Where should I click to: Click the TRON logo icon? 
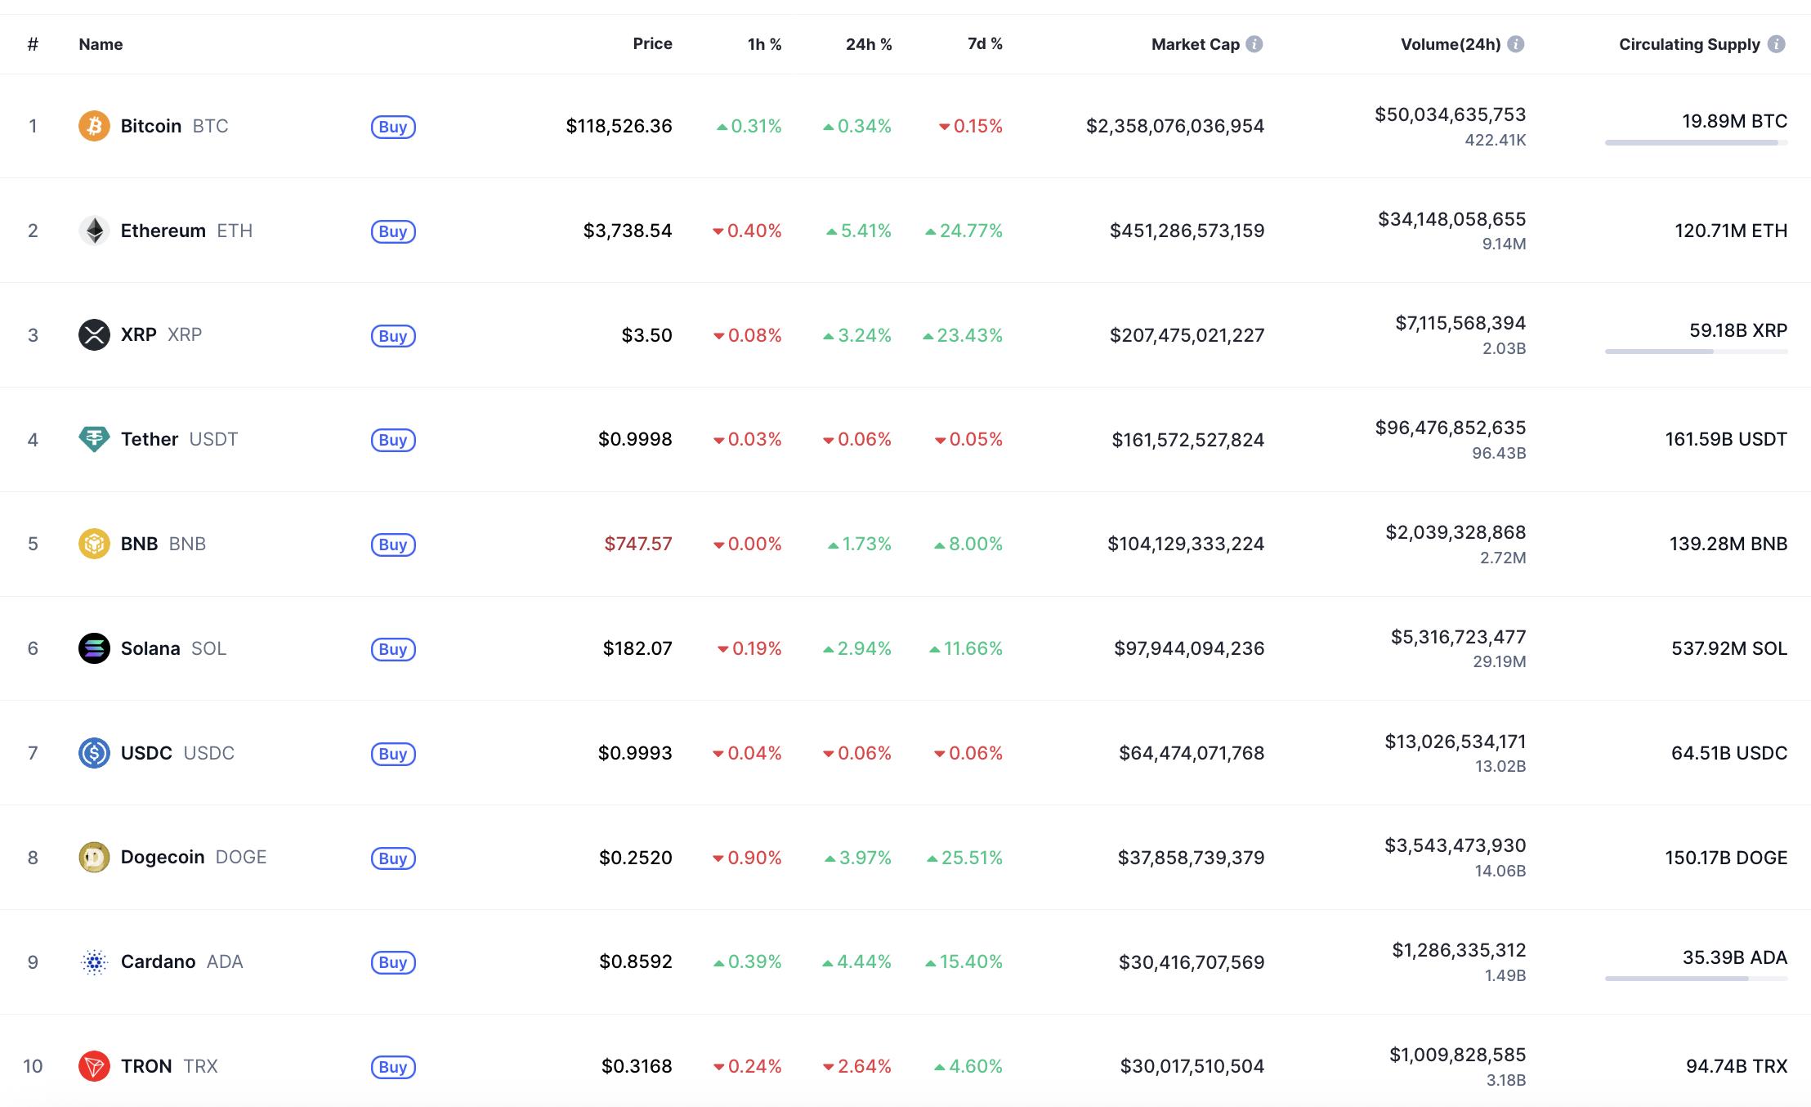94,1066
